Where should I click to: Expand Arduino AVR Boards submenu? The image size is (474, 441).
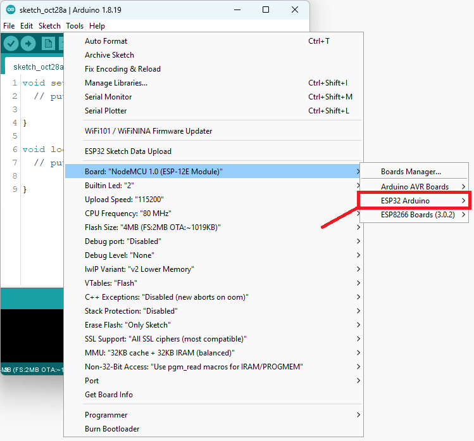coord(414,186)
